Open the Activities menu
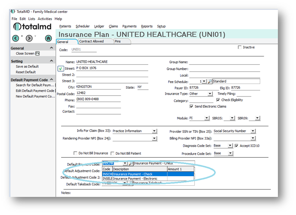Viewport: 296px width, 215px height. [x=45, y=19]
